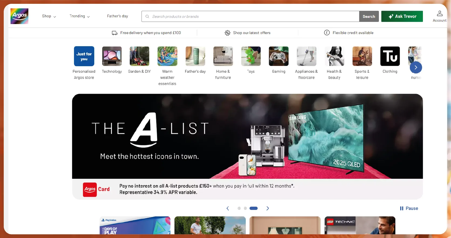Open the Gaming category icon

pos(278,56)
